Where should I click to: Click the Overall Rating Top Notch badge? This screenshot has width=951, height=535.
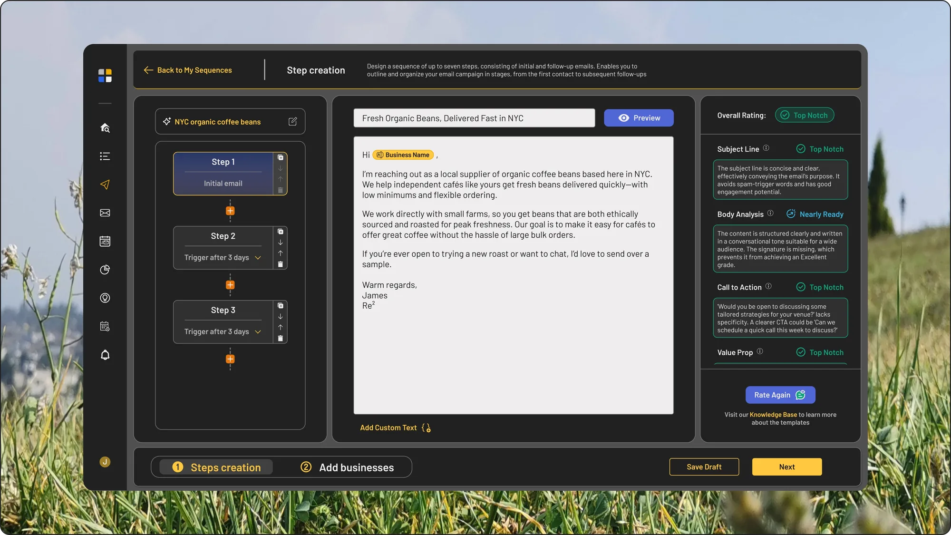805,115
